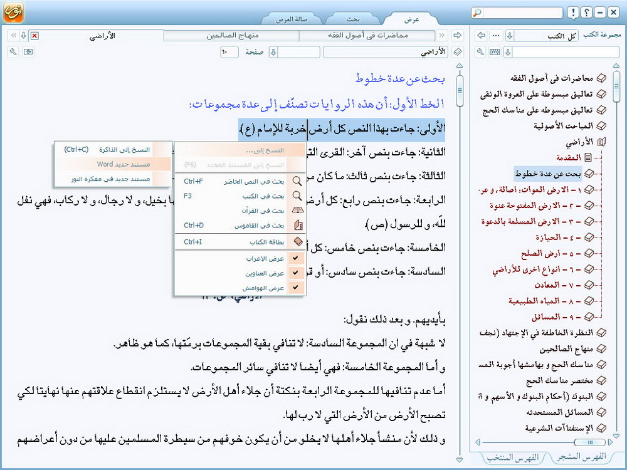The image size is (627, 470).
Task: Switch to the صالة العرض main tab
Action: click(291, 19)
